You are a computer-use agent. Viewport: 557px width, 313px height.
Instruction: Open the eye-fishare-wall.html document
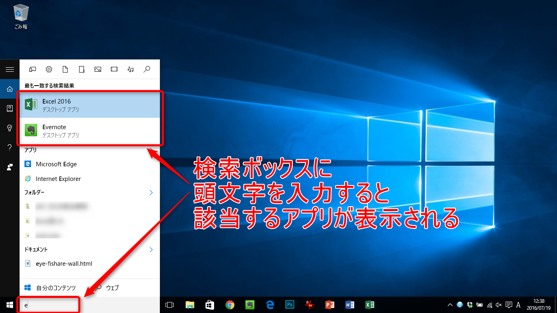(90, 264)
